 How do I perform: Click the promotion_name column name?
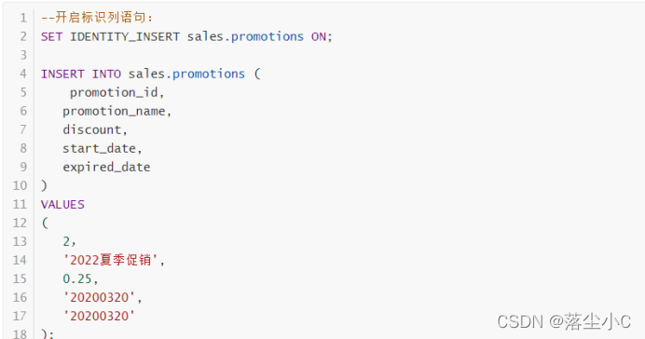(x=114, y=112)
